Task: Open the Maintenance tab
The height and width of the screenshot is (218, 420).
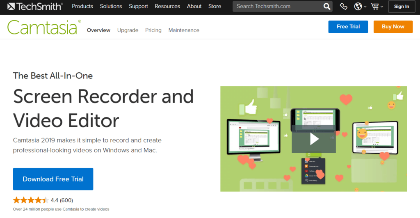Action: point(184,30)
